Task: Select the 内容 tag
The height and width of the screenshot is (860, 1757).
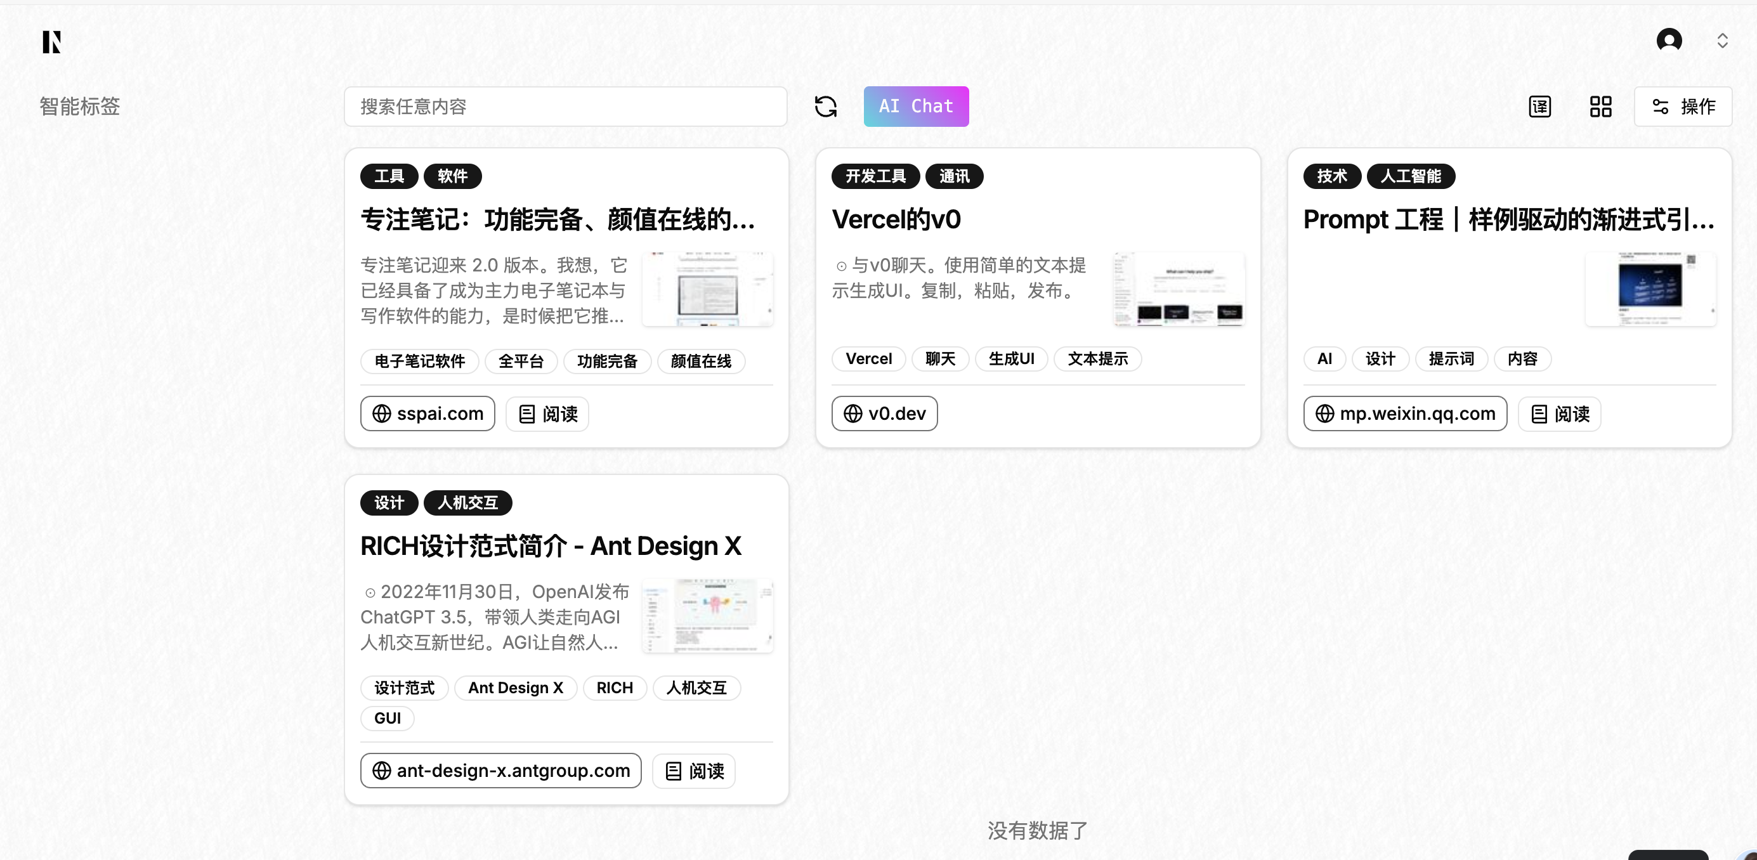Action: tap(1522, 359)
